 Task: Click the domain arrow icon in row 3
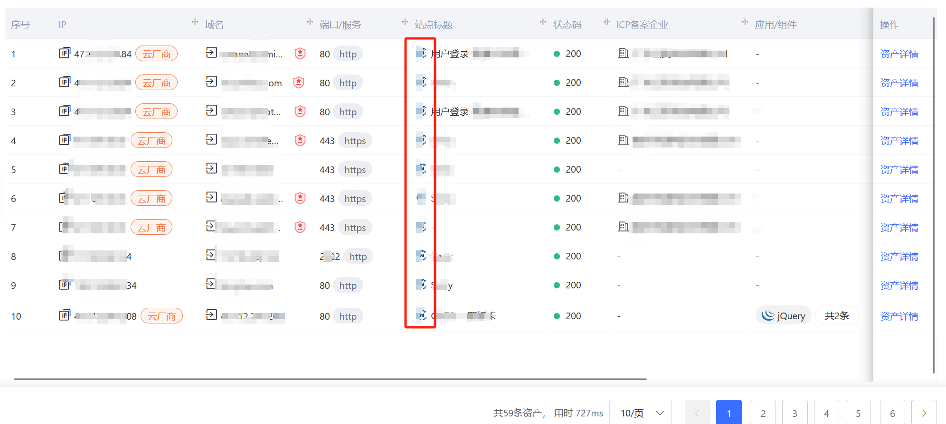pyautogui.click(x=211, y=110)
